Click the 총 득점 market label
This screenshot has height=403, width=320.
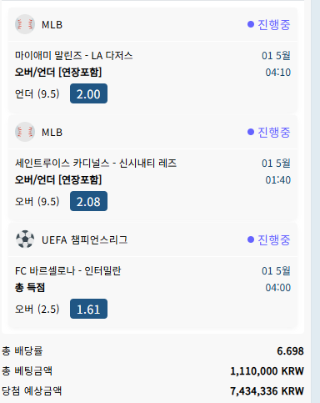click(30, 288)
